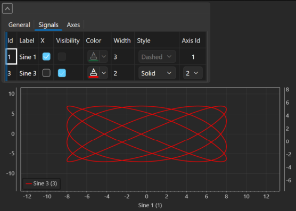The height and width of the screenshot is (211, 296).
Task: Click the Sine 3 (3) legend entry
Action: (42, 183)
